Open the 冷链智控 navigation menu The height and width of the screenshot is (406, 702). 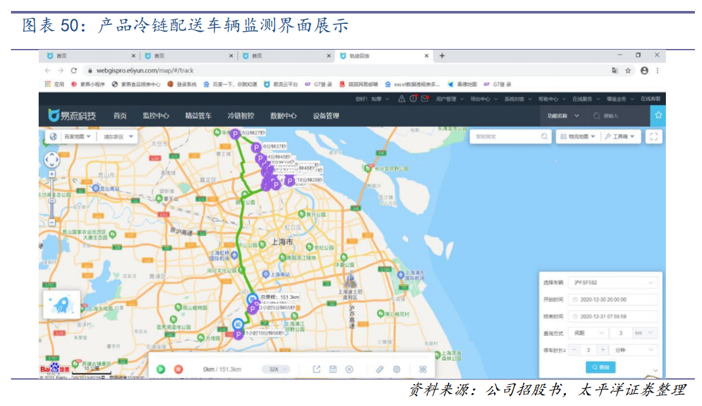(x=241, y=116)
